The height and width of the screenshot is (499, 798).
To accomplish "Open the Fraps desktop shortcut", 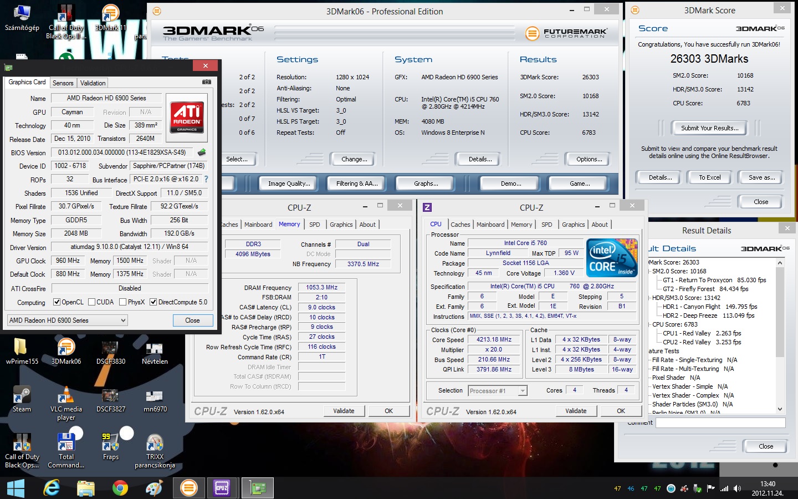I will click(110, 447).
